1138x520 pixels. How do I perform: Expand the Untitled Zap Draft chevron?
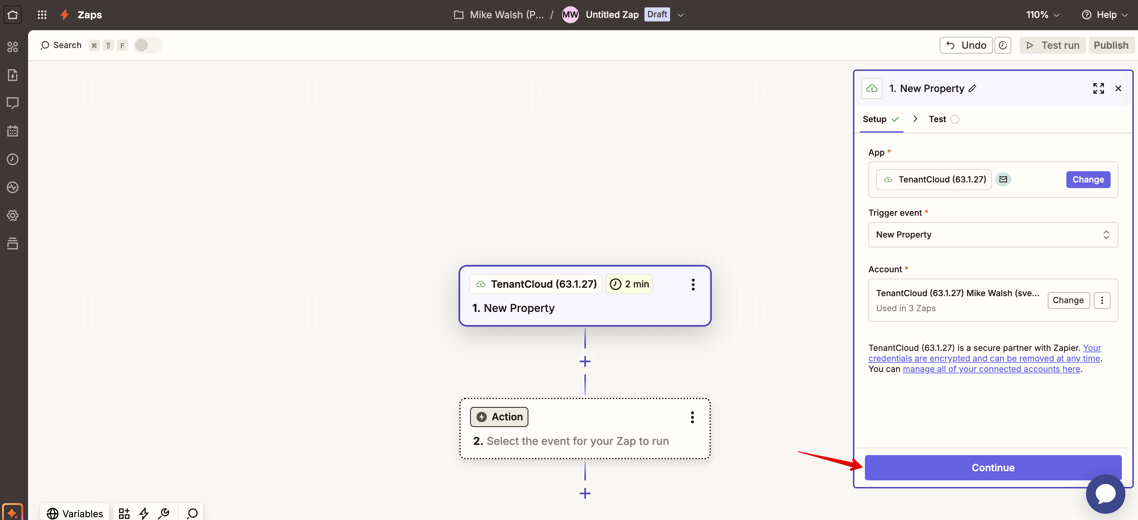(x=681, y=15)
